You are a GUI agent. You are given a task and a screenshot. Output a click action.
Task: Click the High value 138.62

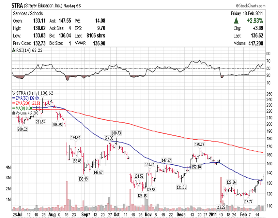[39, 28]
